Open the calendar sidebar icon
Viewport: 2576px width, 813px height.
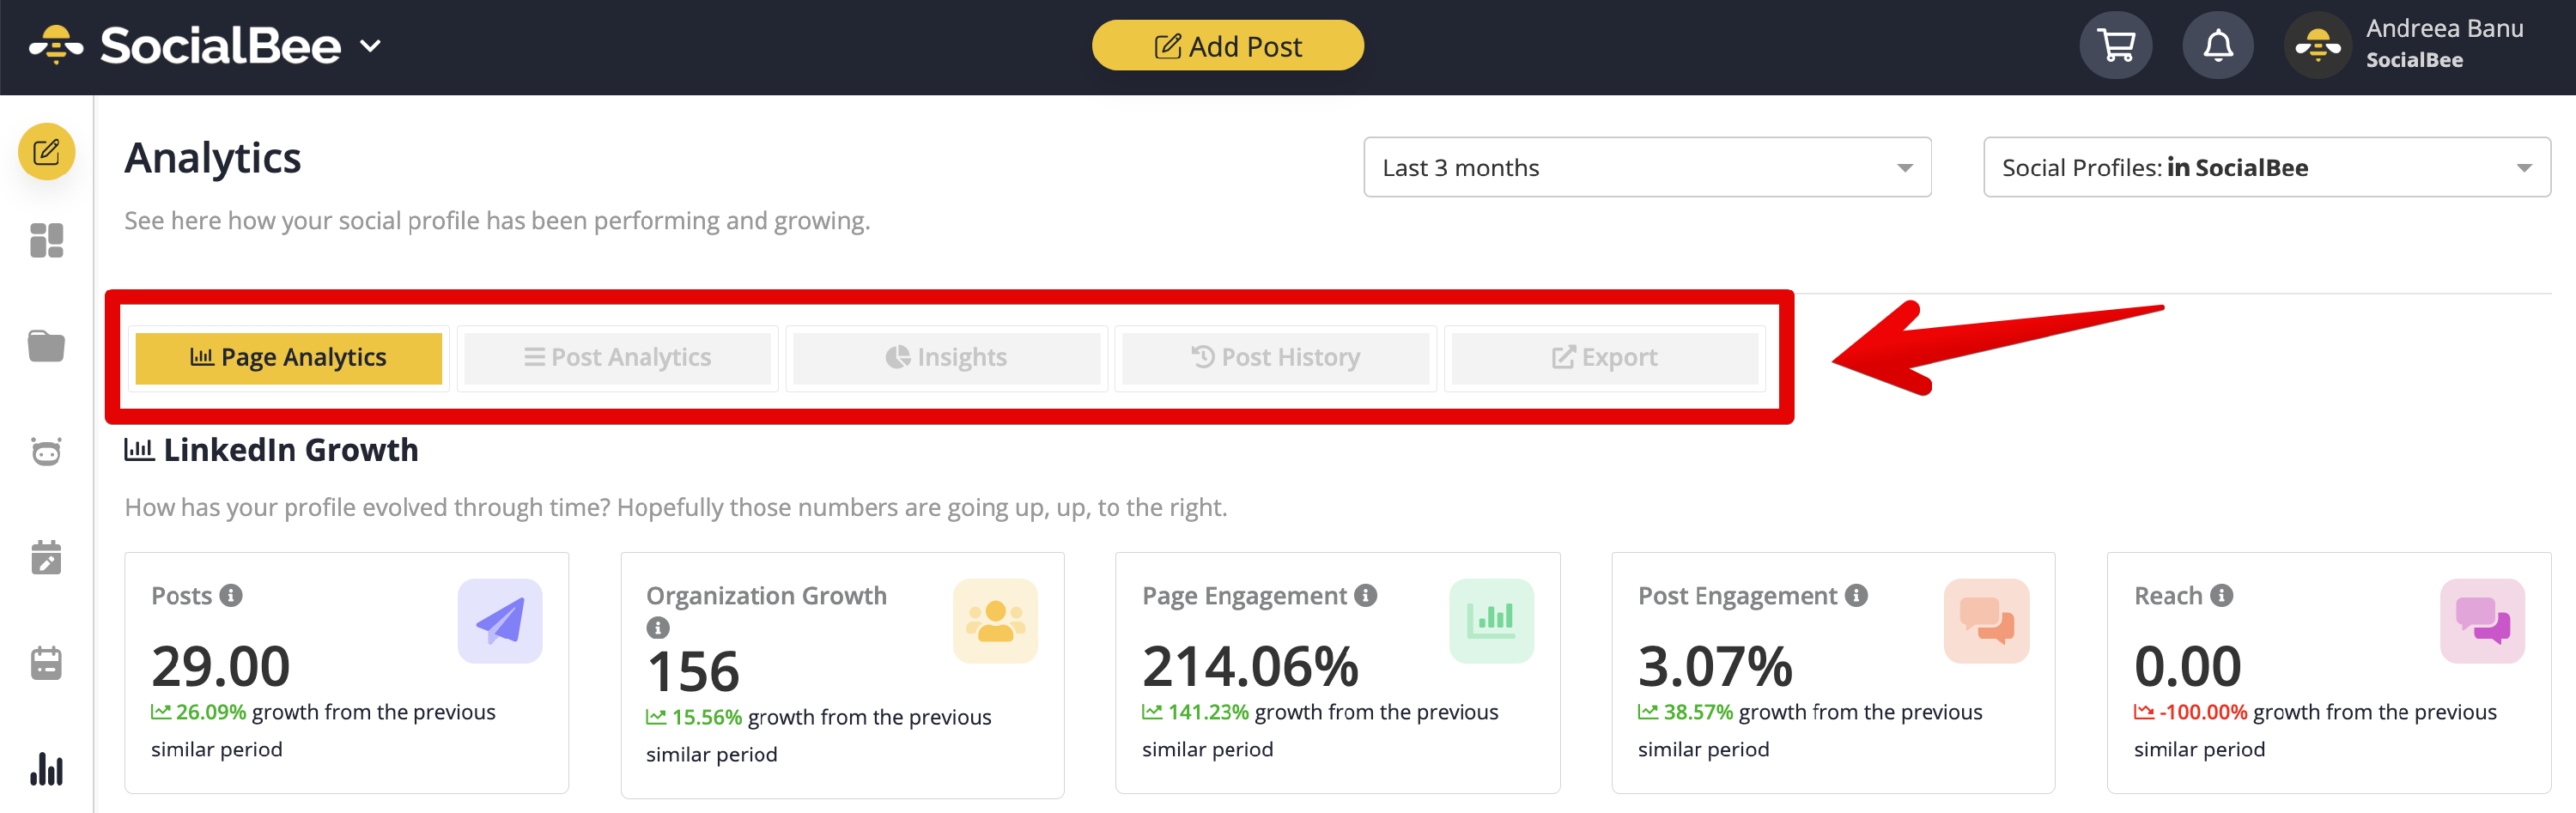(x=46, y=663)
